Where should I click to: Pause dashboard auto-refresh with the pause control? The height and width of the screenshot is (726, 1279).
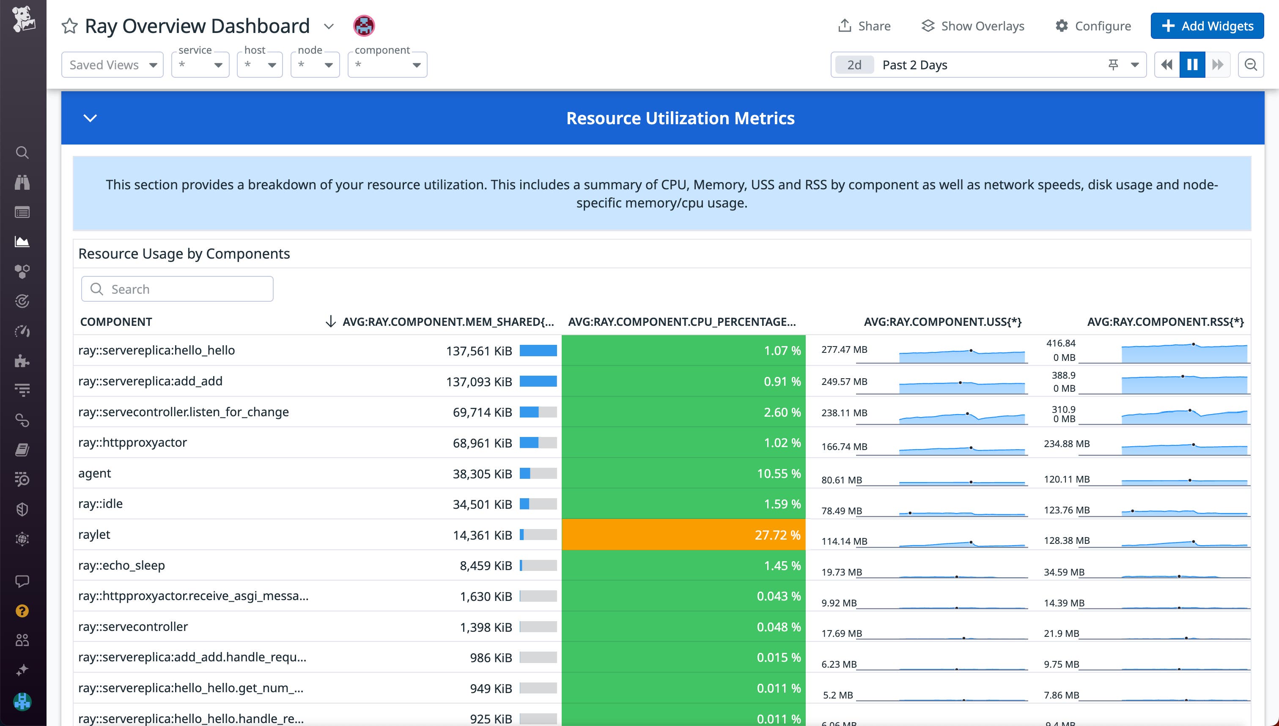[1192, 64]
